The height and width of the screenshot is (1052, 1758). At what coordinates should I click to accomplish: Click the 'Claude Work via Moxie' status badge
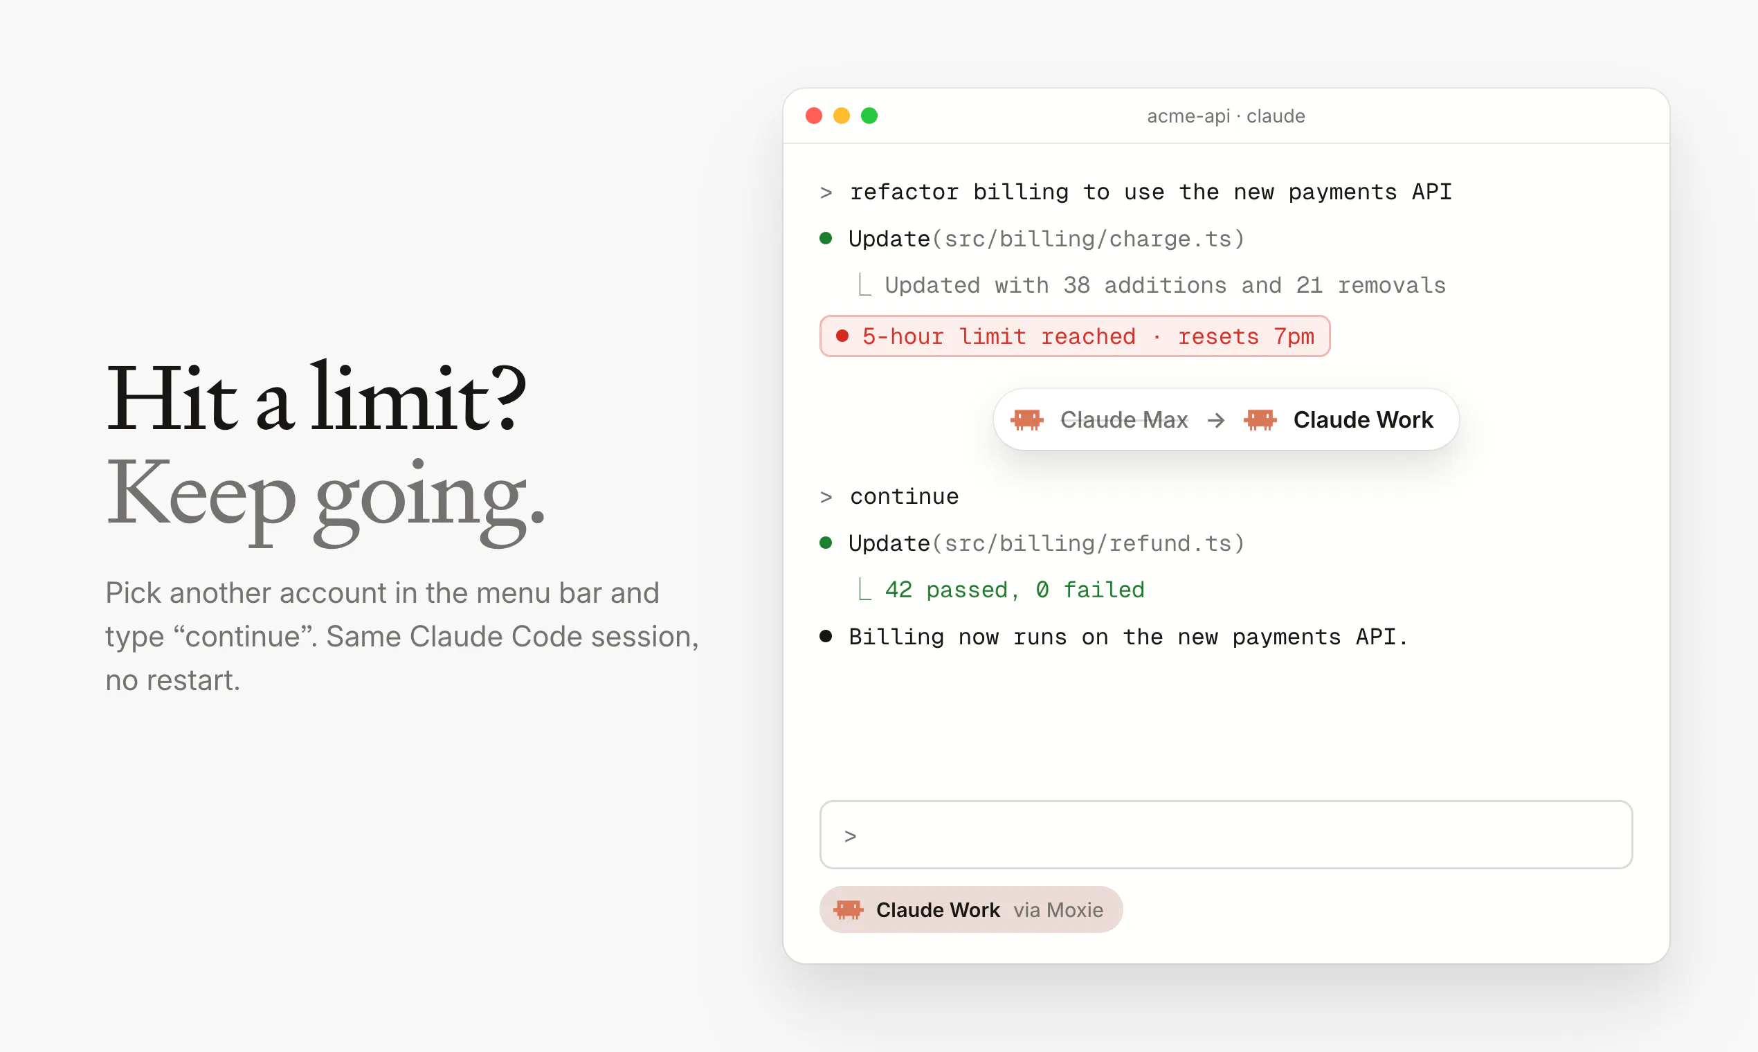point(970,909)
